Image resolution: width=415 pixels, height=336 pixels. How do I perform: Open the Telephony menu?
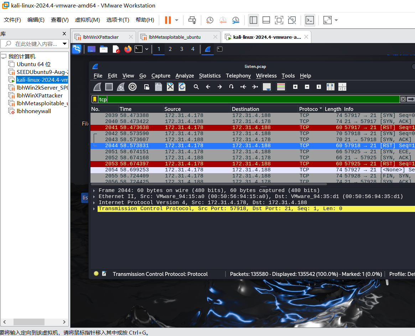point(238,76)
